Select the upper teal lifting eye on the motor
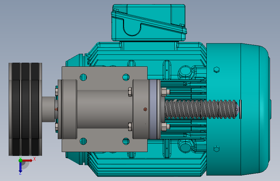This screenshot has height=181, width=280. 186,71
